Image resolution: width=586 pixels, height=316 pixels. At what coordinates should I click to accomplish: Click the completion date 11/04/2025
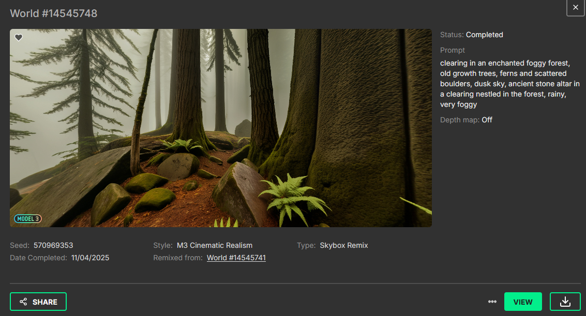[x=90, y=258]
